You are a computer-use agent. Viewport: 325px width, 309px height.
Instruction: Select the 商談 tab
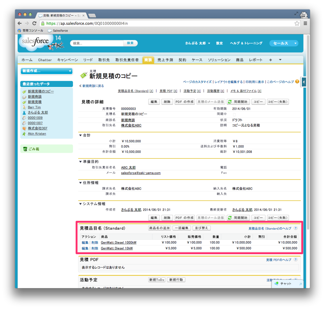148,60
